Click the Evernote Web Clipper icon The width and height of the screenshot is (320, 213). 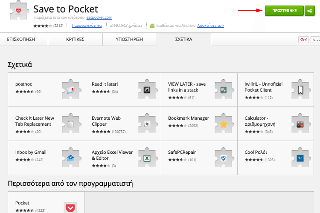point(147,124)
